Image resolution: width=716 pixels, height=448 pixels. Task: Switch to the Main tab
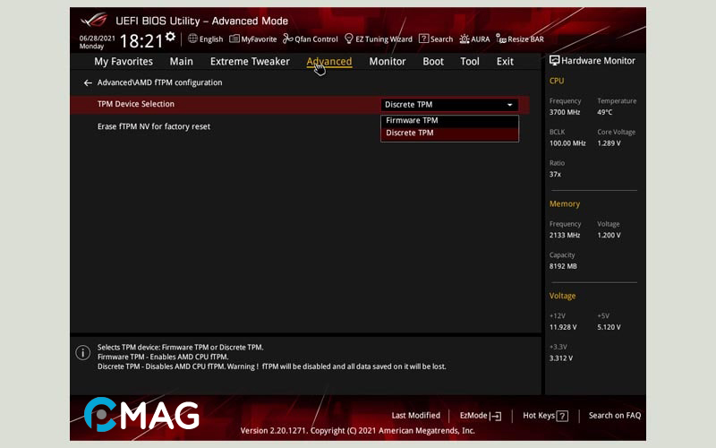182,61
